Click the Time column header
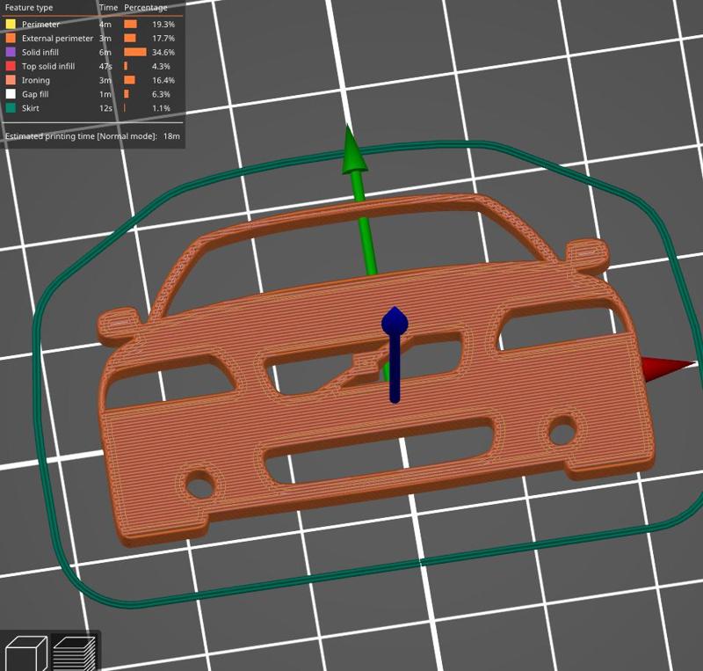 [x=108, y=8]
